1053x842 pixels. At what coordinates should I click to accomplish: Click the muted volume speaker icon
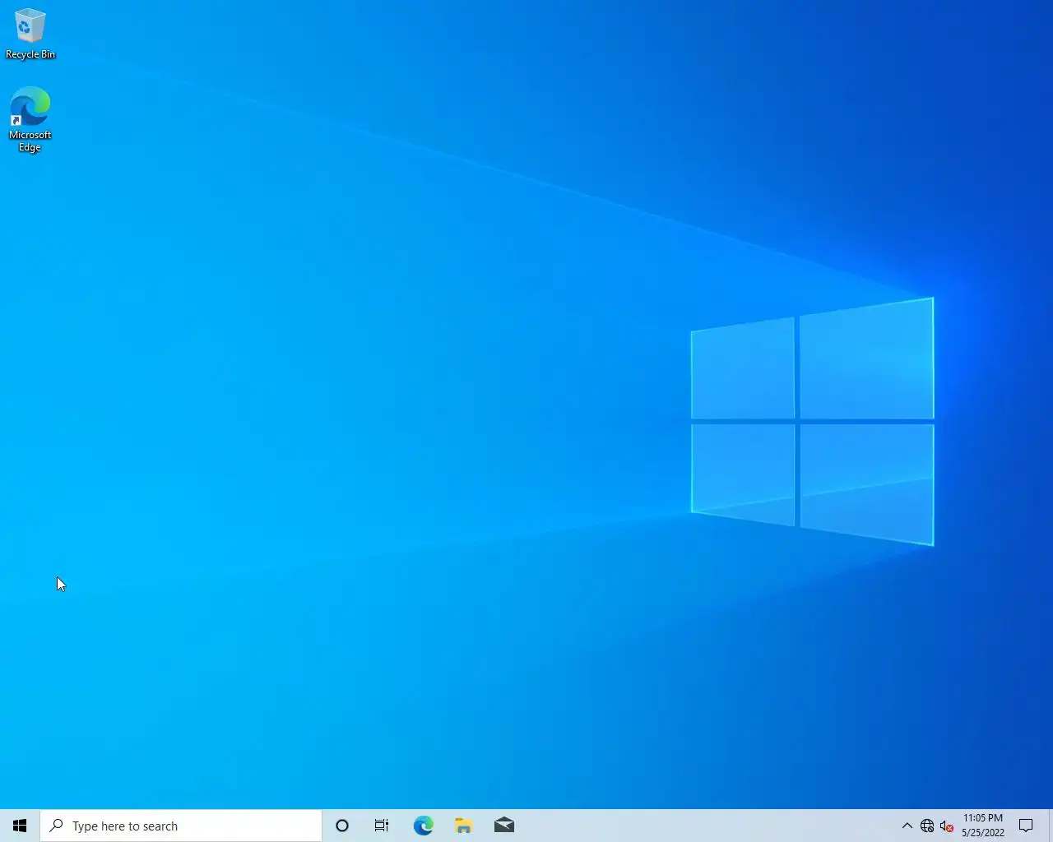947,826
